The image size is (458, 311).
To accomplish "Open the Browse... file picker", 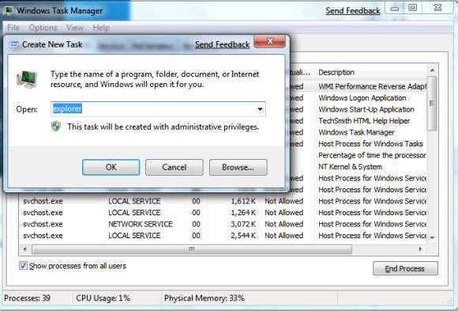I will pos(238,167).
